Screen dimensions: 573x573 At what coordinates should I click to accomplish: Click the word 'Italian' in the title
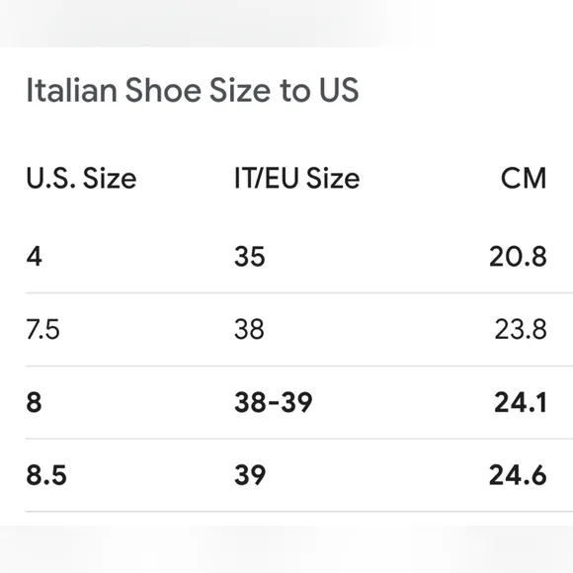[71, 90]
